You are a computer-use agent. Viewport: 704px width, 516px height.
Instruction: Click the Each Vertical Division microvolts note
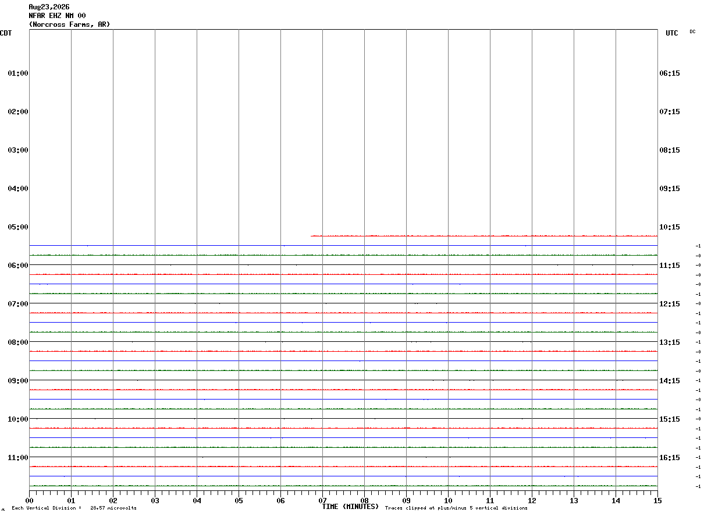point(74,508)
